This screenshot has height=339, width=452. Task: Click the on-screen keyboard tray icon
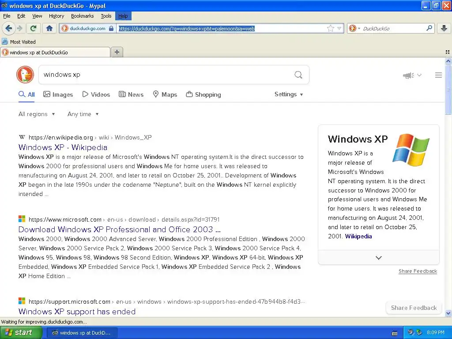(394, 333)
